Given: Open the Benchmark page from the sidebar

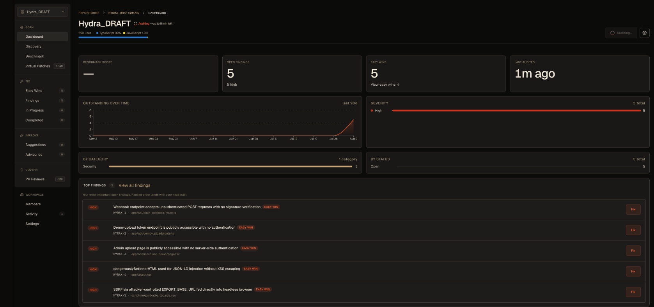Looking at the screenshot, I should click(x=43, y=56).
